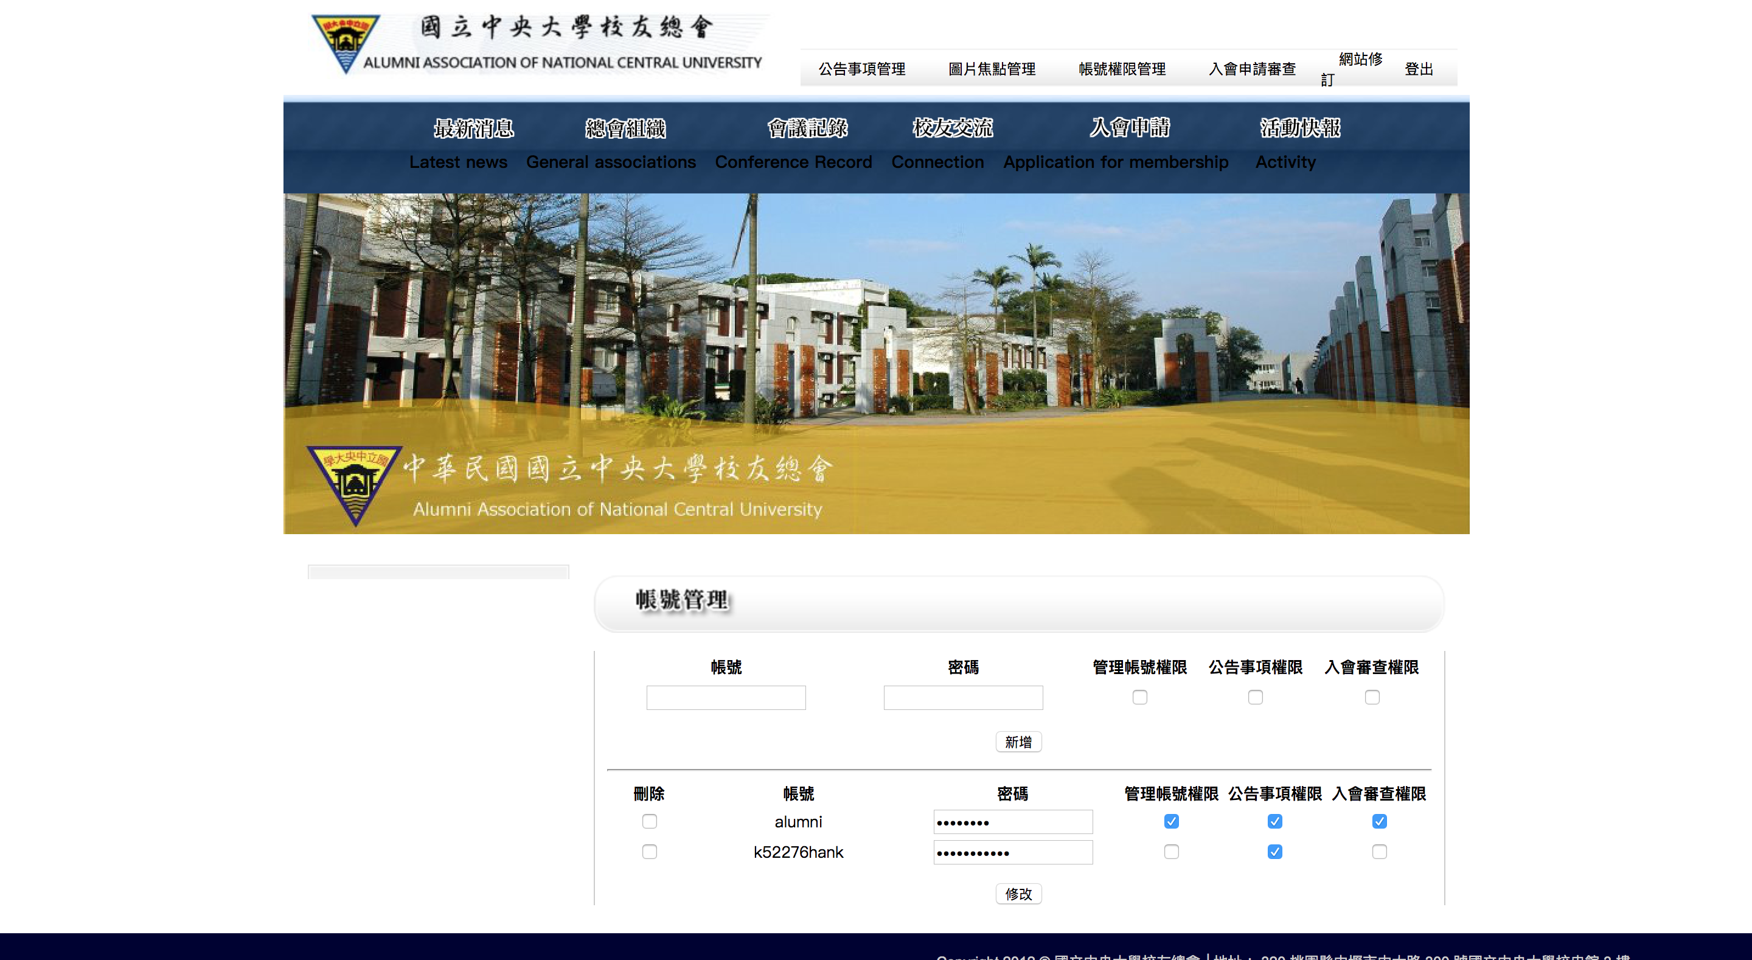This screenshot has width=1752, height=960.
Task: Enable 公告事項權限 for the new account
Action: (x=1256, y=697)
